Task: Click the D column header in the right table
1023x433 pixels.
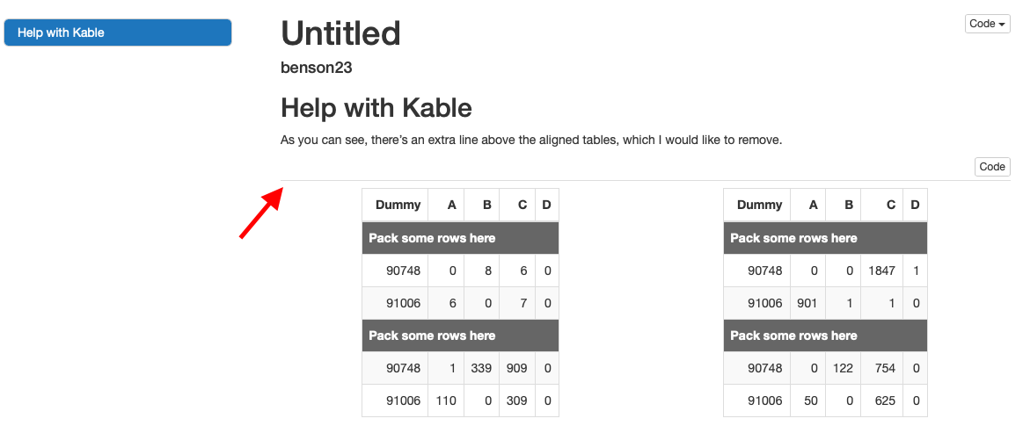Action: 915,205
